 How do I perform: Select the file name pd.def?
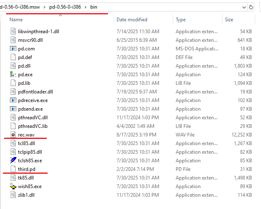click(25, 57)
